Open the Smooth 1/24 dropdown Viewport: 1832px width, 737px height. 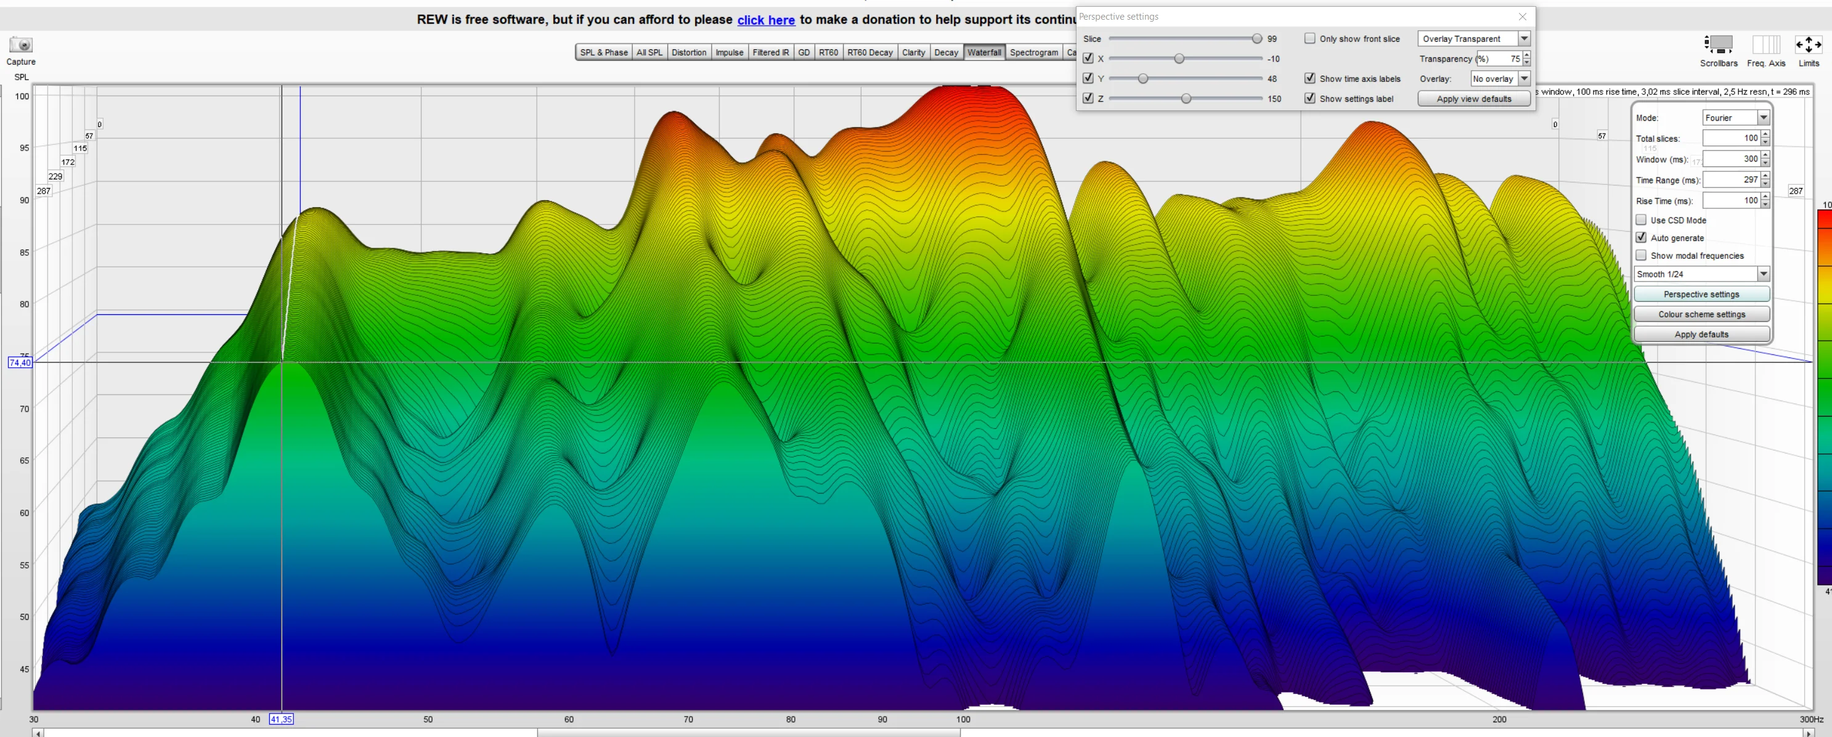pyautogui.click(x=1701, y=274)
